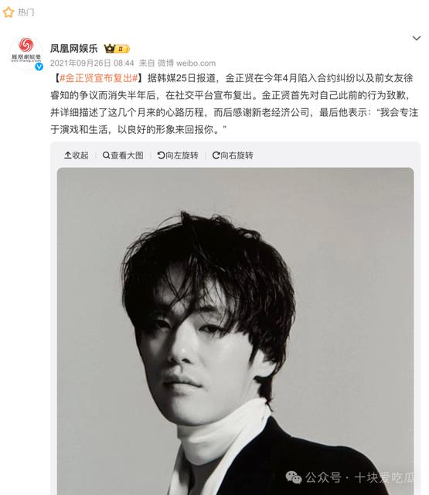The image size is (429, 495).
Task: Select the 热门 label
Action: [26, 12]
